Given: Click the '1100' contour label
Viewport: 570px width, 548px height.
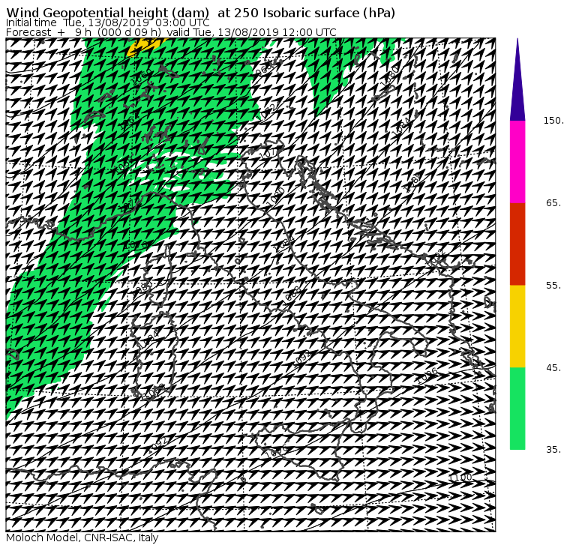Looking at the screenshot, I should (x=460, y=477).
